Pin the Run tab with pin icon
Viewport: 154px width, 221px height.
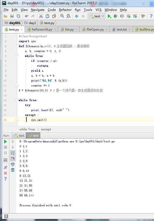(x=5, y=167)
